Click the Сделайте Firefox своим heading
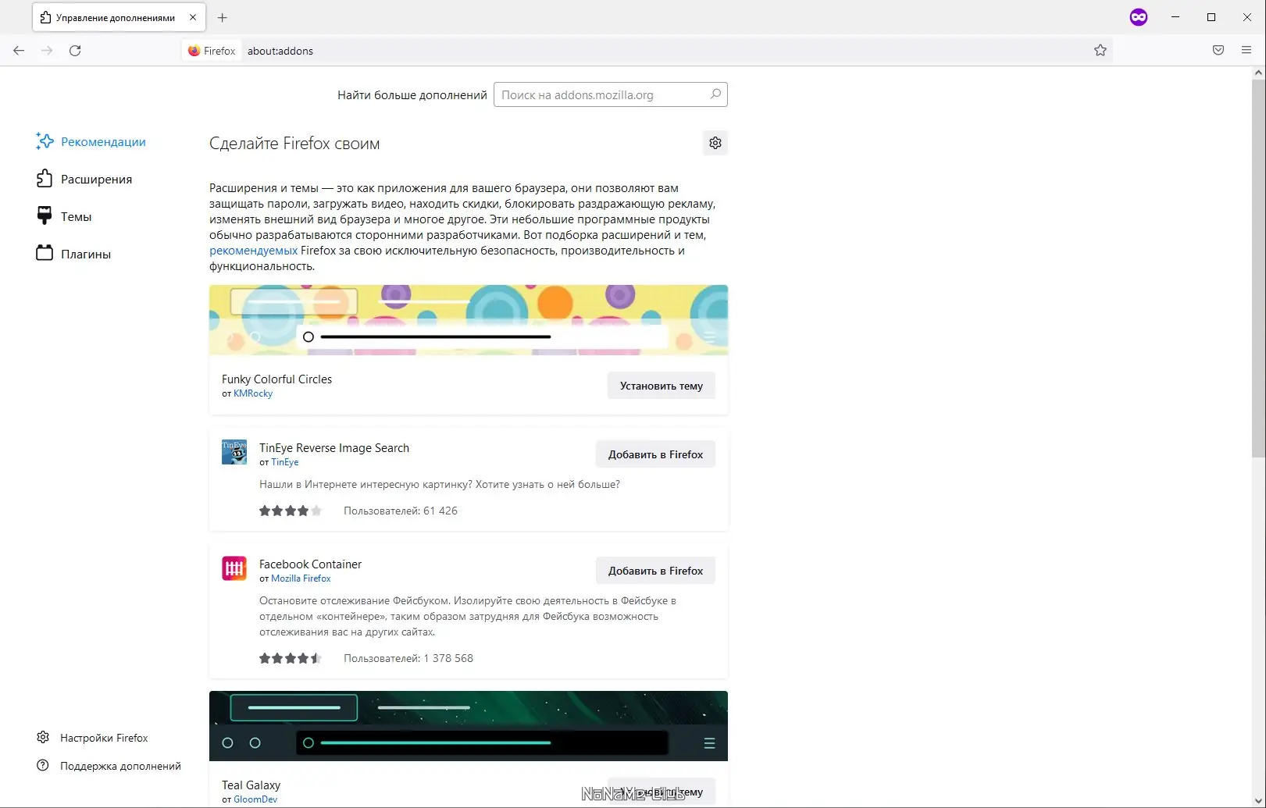Viewport: 1266px width, 808px height. point(294,144)
